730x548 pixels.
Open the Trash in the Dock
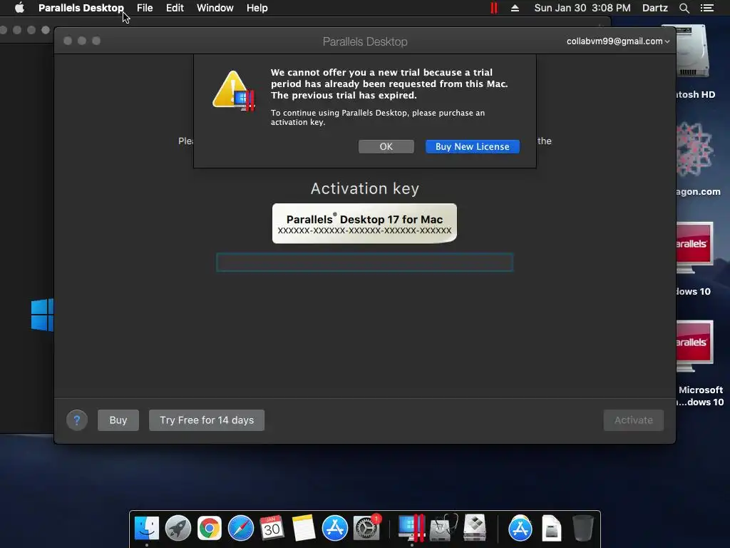[583, 528]
